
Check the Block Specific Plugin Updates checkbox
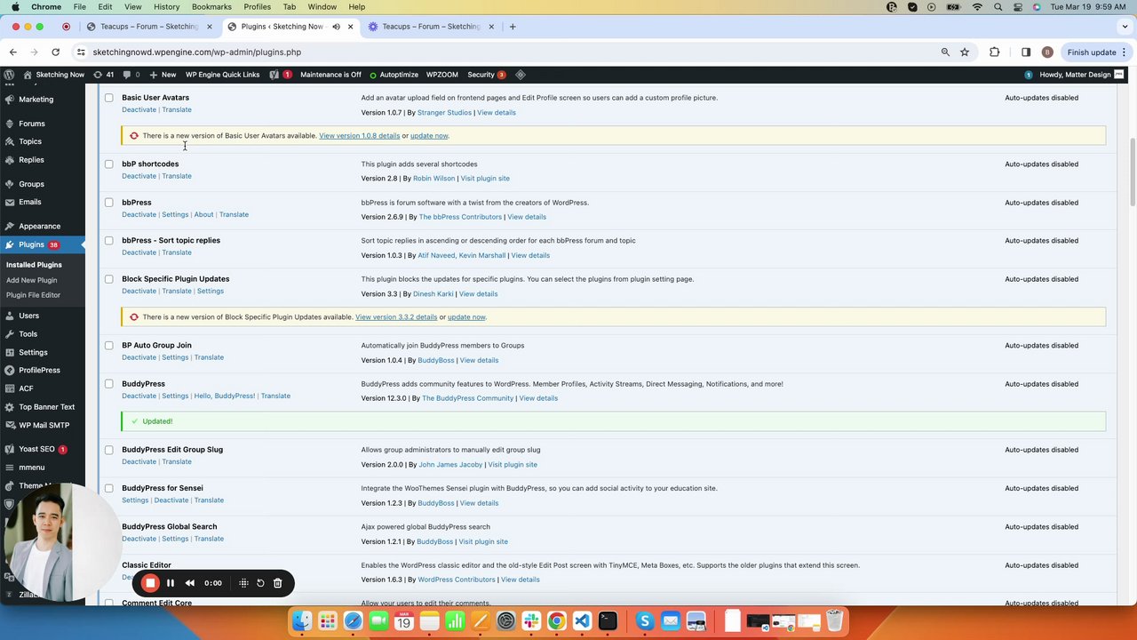point(109,279)
